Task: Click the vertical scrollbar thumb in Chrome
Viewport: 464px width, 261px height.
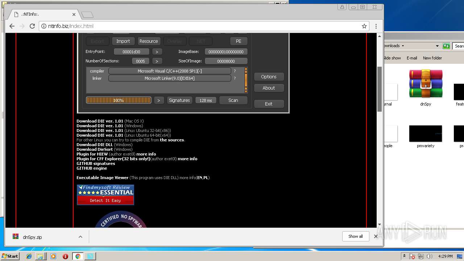Action: pyautogui.click(x=380, y=89)
